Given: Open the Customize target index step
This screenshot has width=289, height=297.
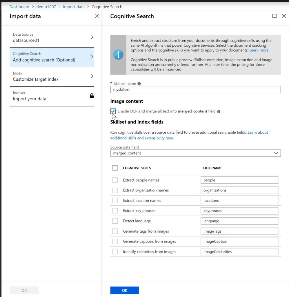Looking at the screenshot, I should click(52, 77).
